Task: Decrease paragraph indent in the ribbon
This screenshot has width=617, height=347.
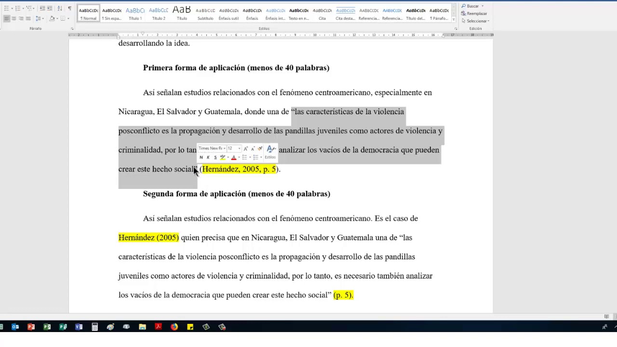Action: (42, 8)
